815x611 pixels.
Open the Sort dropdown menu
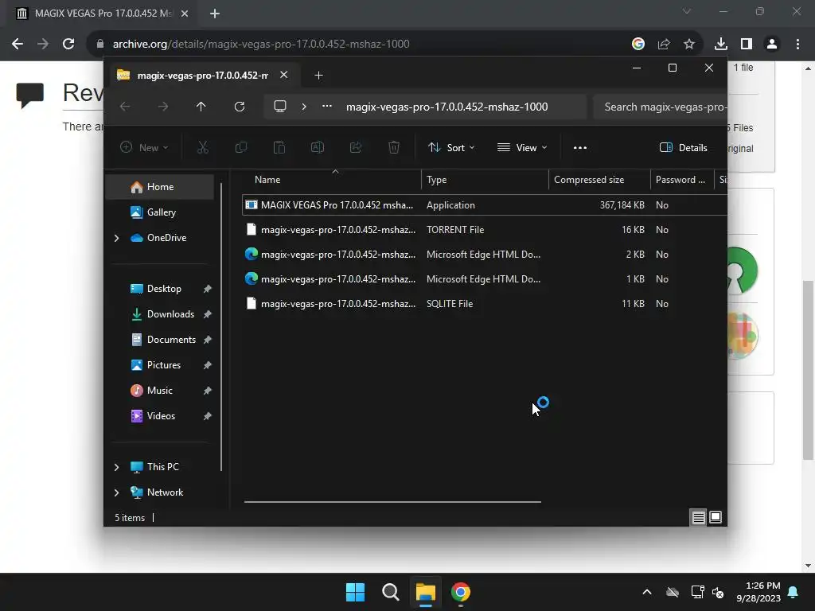coord(451,147)
